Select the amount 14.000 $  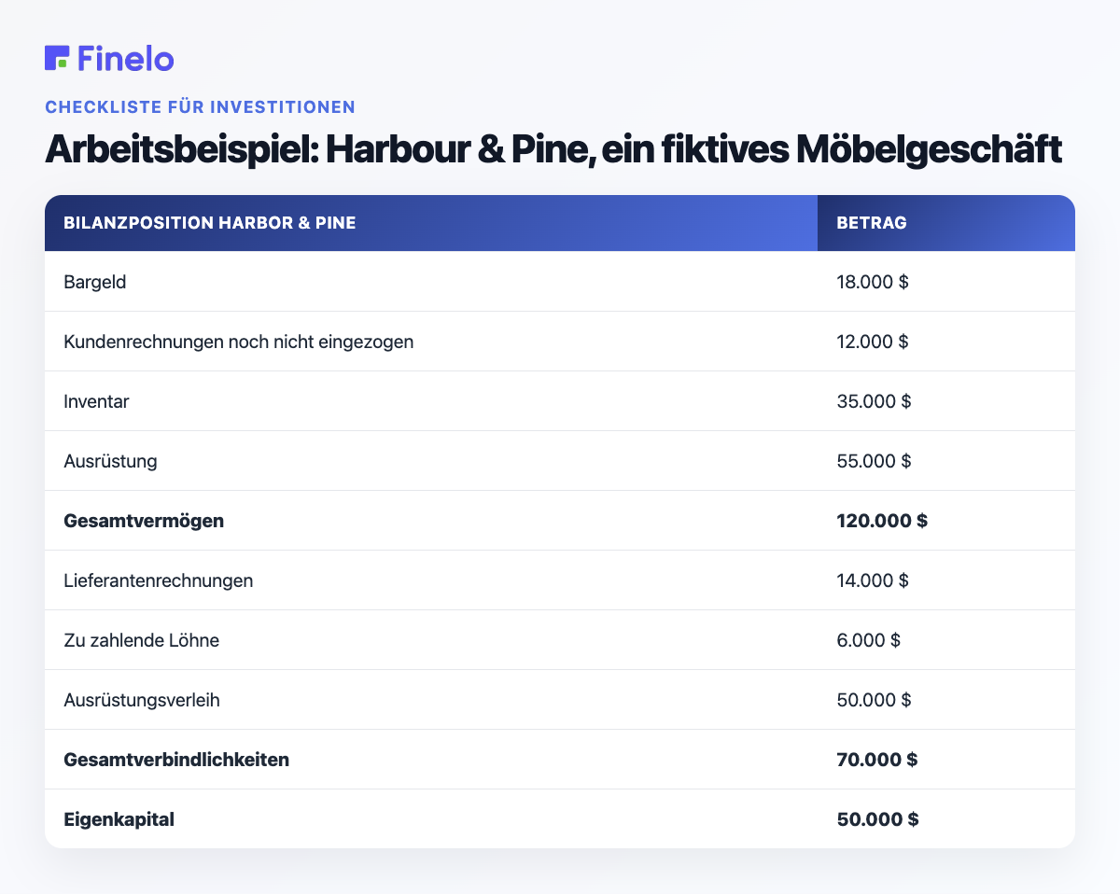click(873, 580)
